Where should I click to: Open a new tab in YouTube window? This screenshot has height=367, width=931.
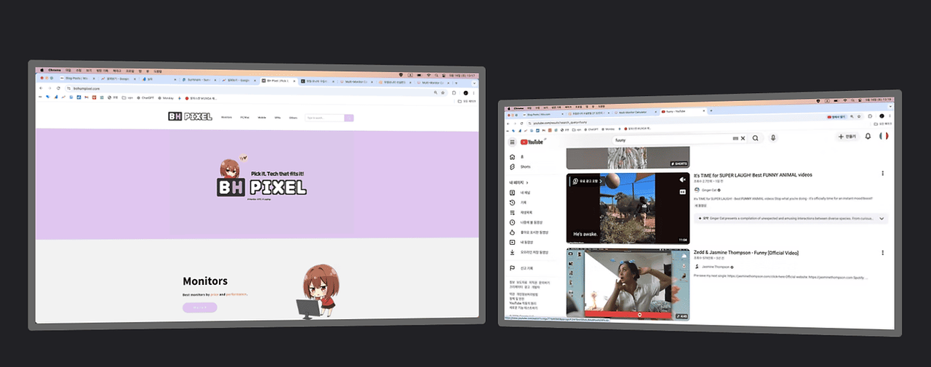point(711,111)
